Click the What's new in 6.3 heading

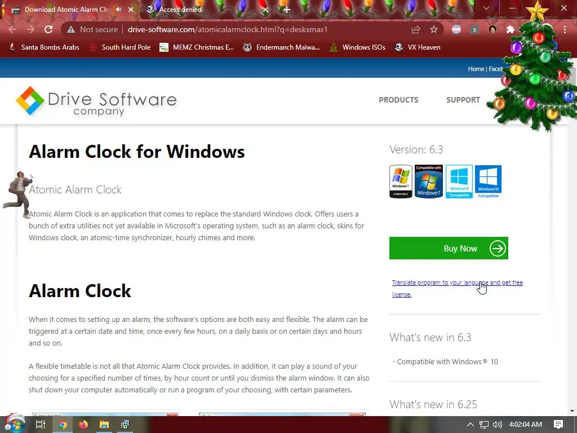coord(430,337)
